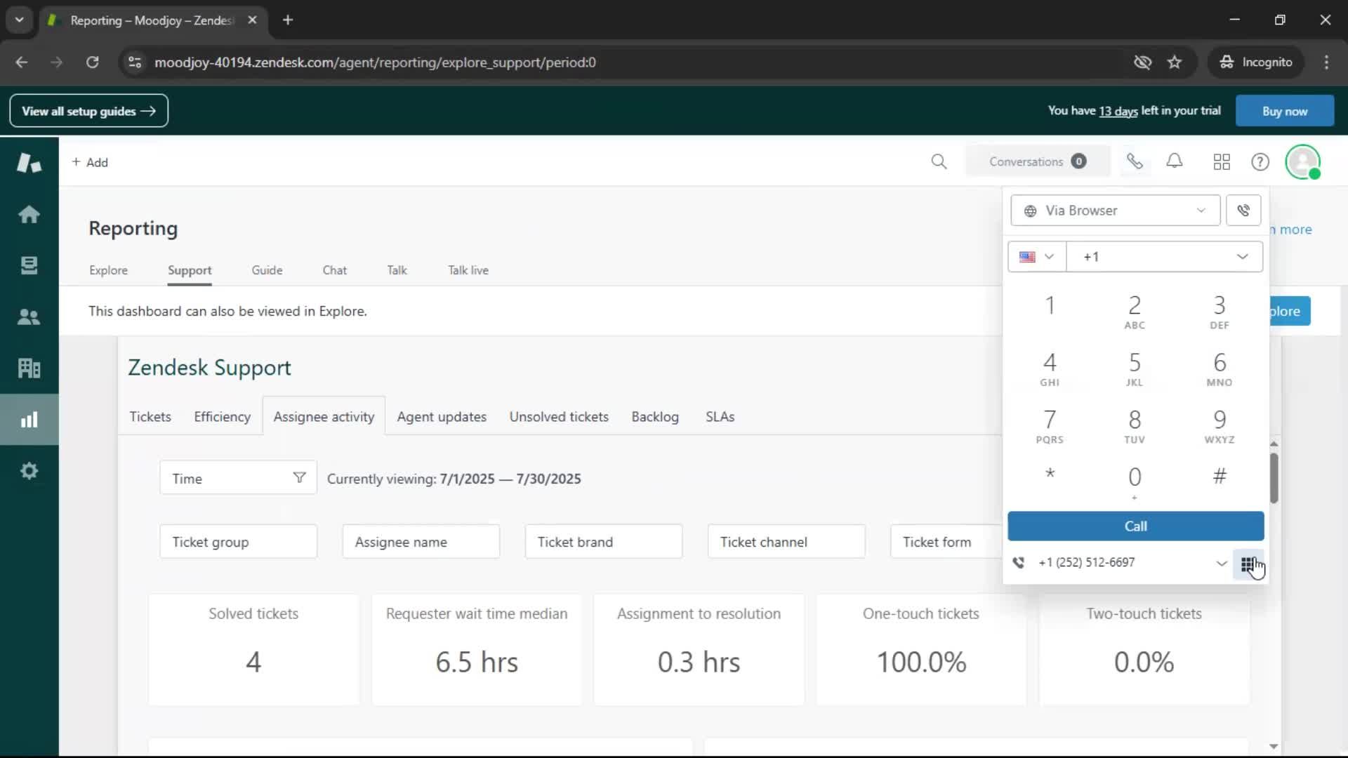Click the browser address bar URL
The height and width of the screenshot is (758, 1348).
tap(375, 62)
